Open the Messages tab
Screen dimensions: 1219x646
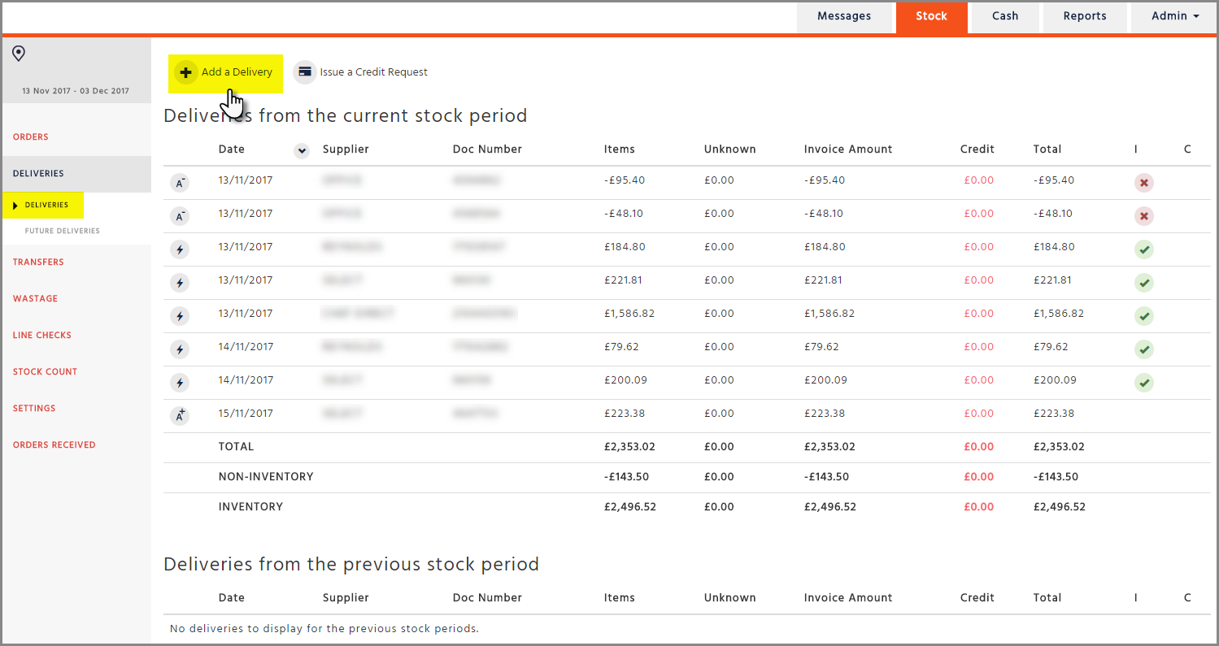pyautogui.click(x=844, y=16)
